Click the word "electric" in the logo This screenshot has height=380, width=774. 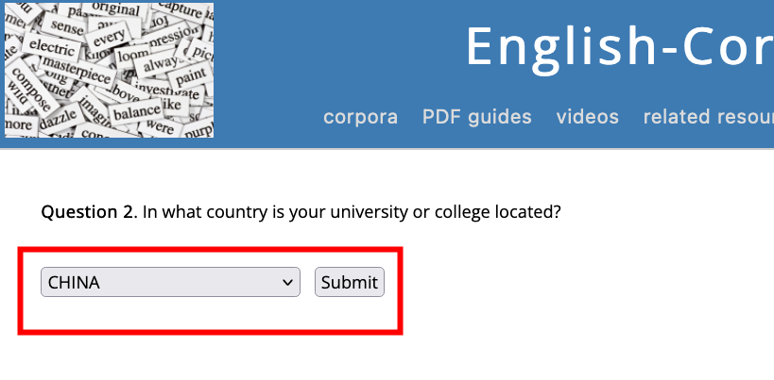pos(53,44)
